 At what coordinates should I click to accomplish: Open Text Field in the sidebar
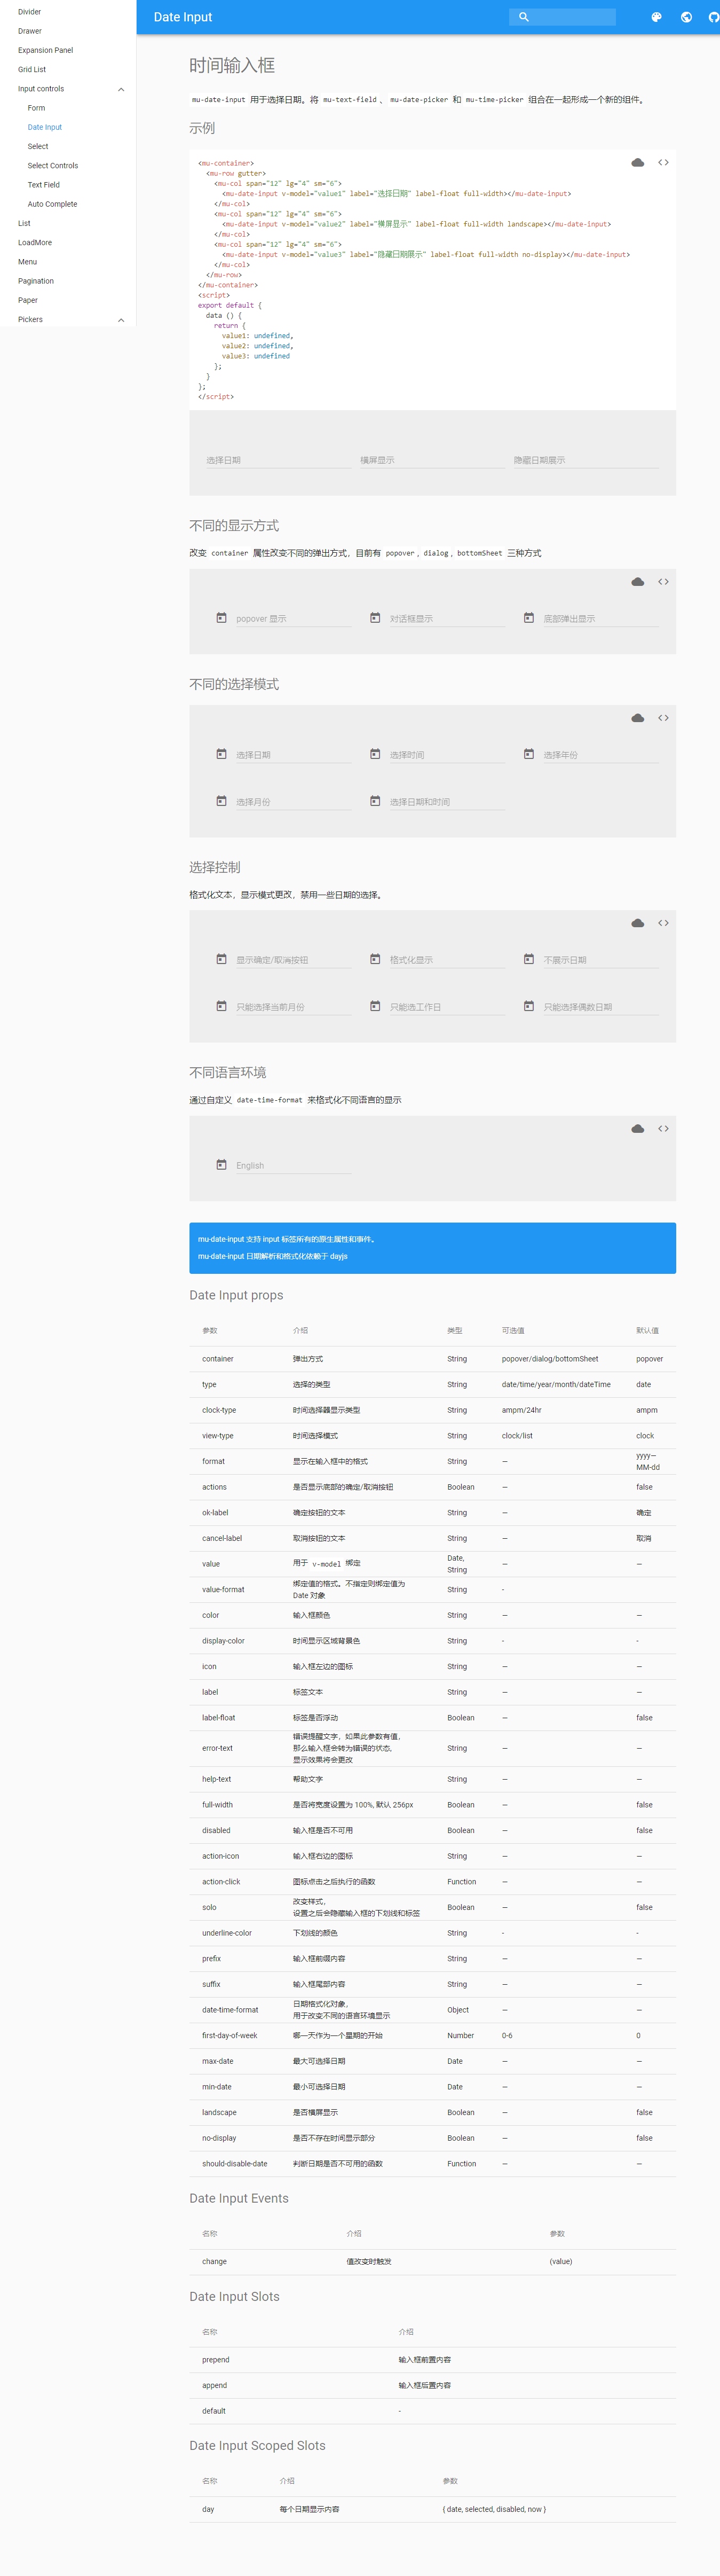click(44, 185)
